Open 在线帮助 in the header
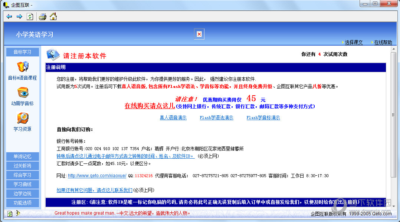The height and width of the screenshot is (222, 400). (383, 42)
